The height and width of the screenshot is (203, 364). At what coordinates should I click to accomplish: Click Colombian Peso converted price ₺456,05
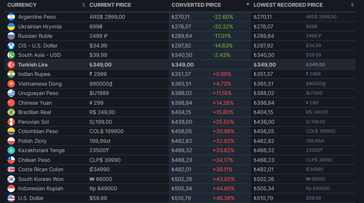pos(182,131)
